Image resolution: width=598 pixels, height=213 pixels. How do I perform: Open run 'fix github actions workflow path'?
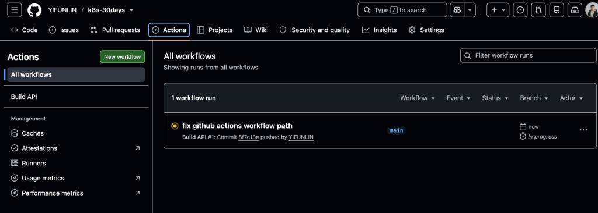pyautogui.click(x=237, y=126)
